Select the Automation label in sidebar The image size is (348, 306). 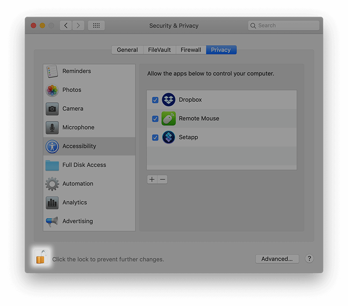coord(78,184)
